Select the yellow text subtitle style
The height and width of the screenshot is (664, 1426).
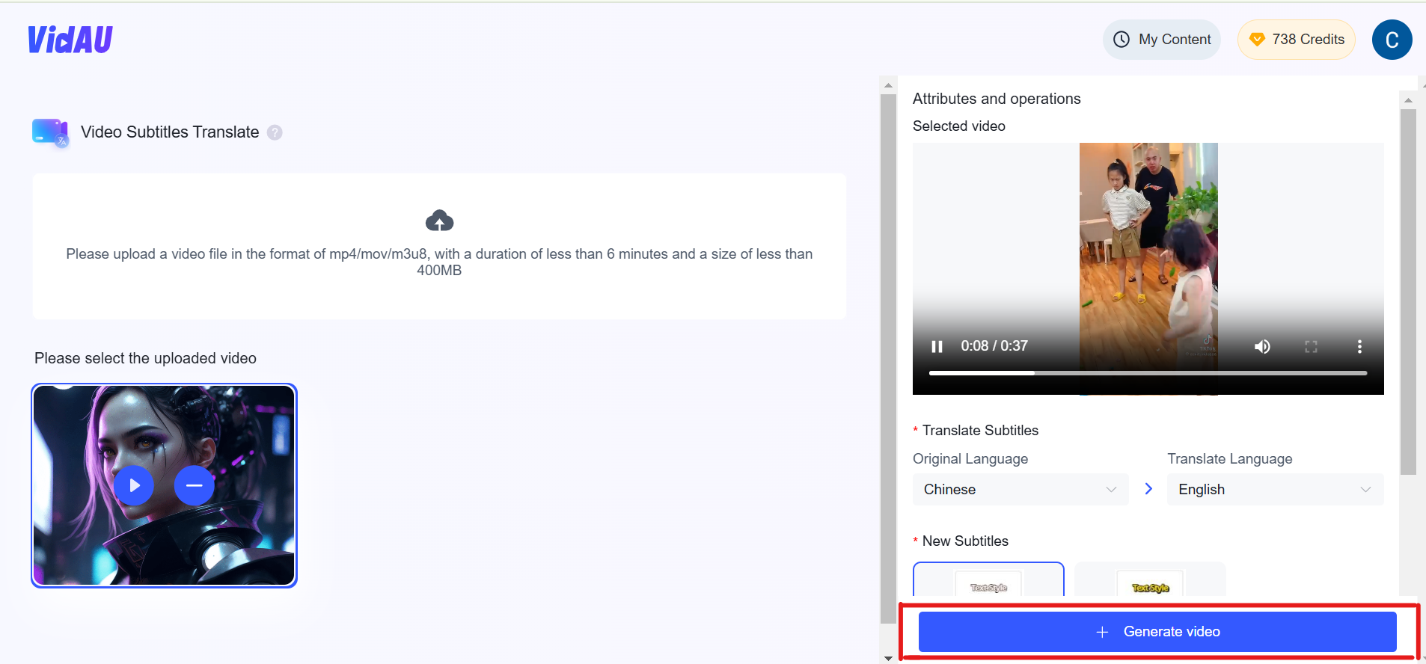coord(1150,580)
